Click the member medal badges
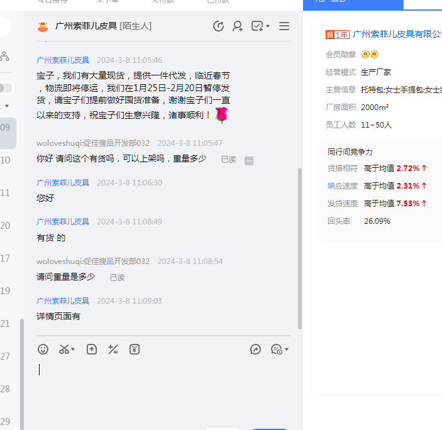This screenshot has height=430, width=442. (370, 54)
